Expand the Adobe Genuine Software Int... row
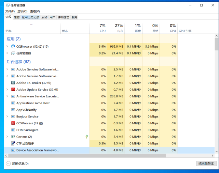The width and height of the screenshot is (219, 173). point(7,69)
